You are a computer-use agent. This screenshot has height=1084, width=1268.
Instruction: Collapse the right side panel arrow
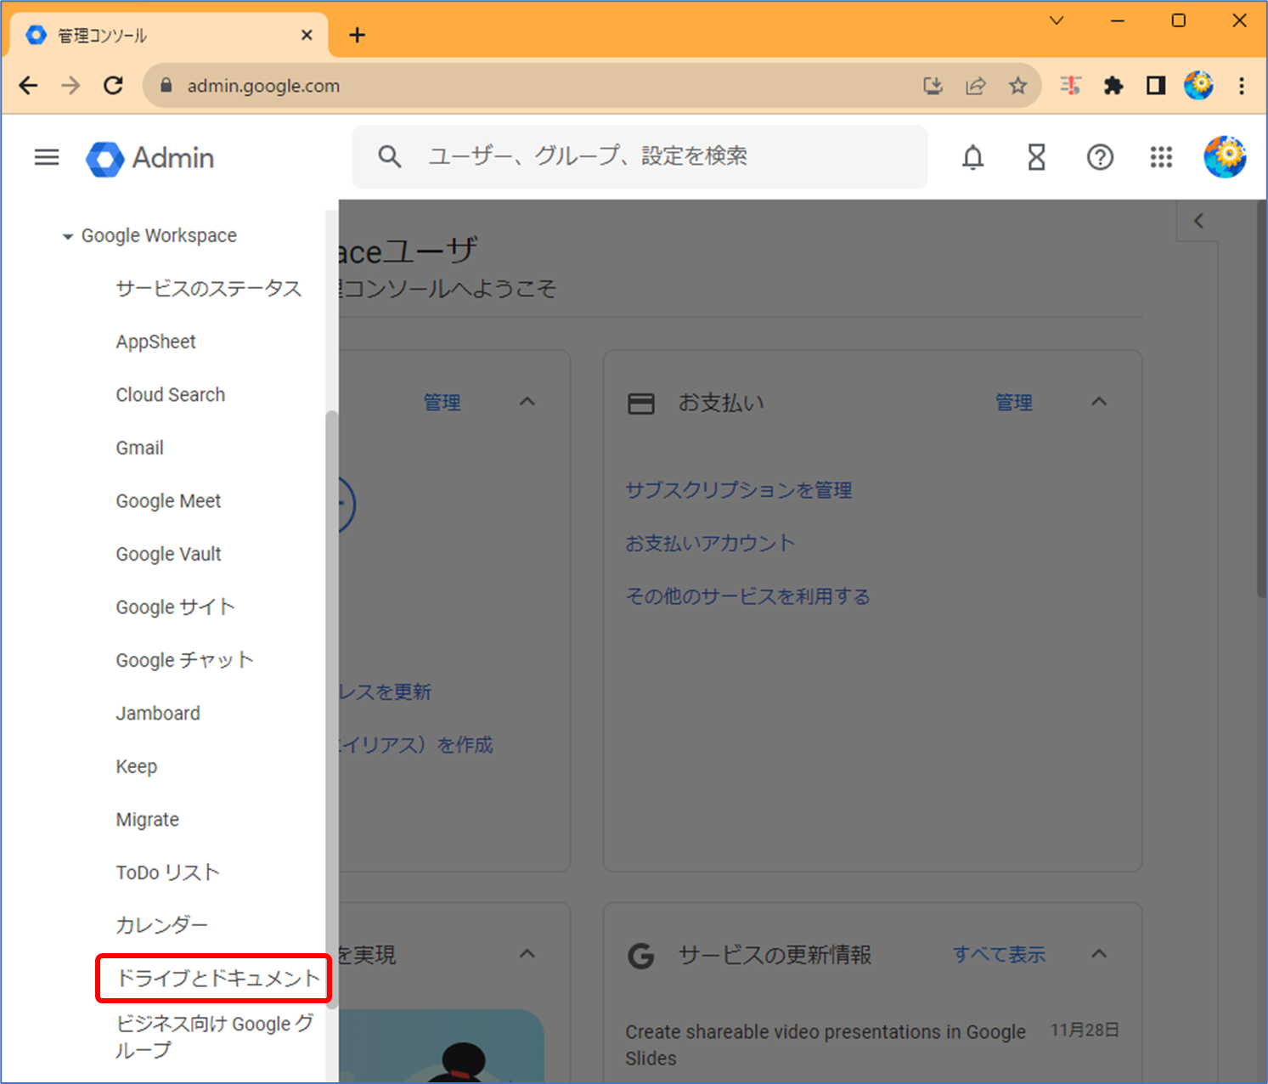coord(1198,221)
